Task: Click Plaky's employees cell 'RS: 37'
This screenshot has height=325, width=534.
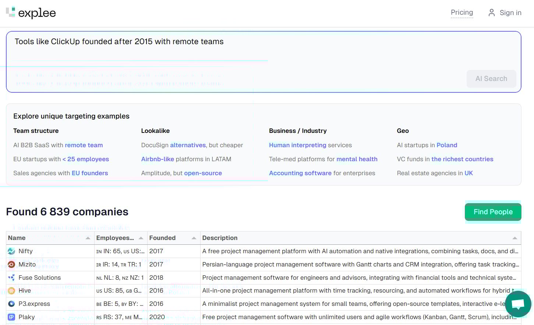Action: pos(121,317)
